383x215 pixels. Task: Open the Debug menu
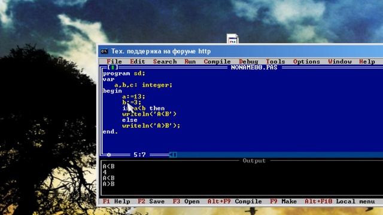point(248,62)
